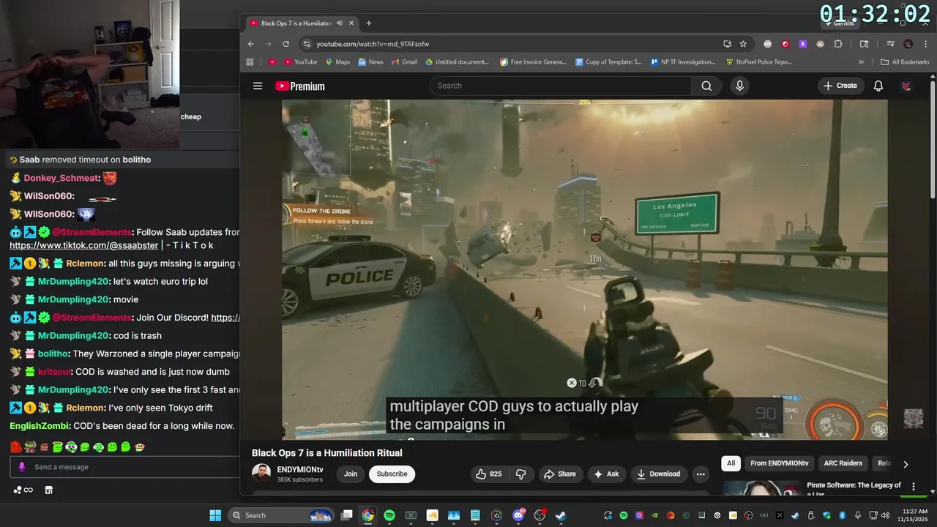Open the Gmail bookmark
Screen dimensions: 937x527
coord(403,62)
